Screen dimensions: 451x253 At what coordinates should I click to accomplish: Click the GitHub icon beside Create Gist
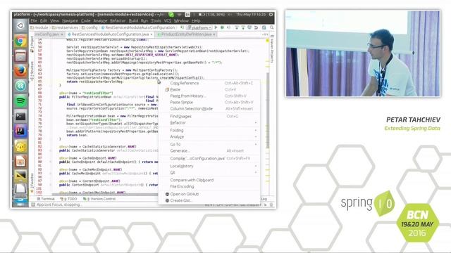click(167, 200)
